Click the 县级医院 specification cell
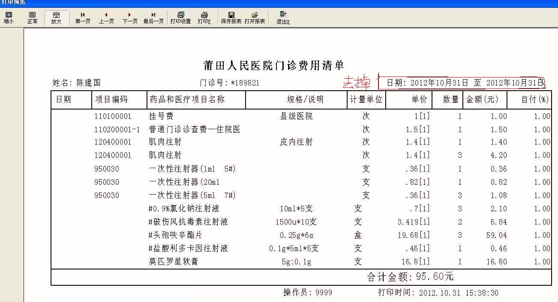558x302 pixels. pyautogui.click(x=296, y=116)
